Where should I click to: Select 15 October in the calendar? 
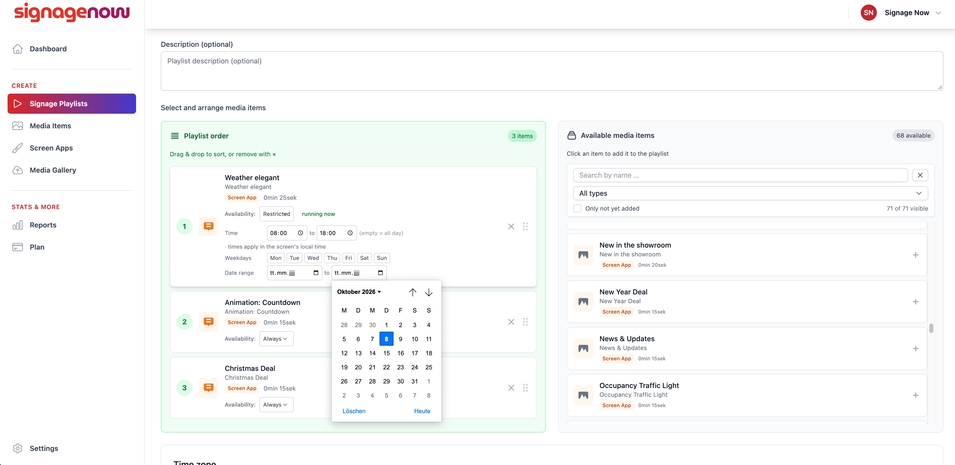(386, 353)
